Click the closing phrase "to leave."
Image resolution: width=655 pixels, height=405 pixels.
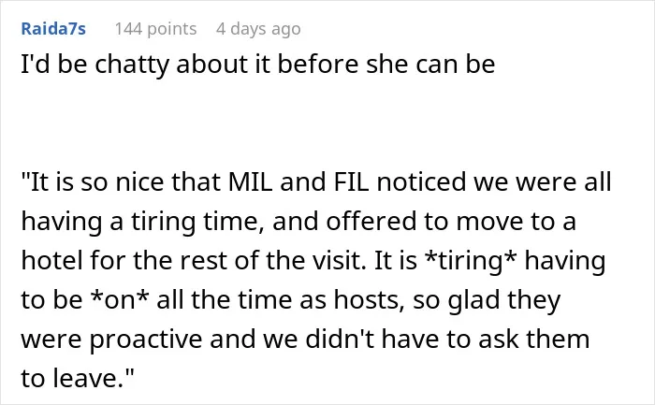pos(78,378)
